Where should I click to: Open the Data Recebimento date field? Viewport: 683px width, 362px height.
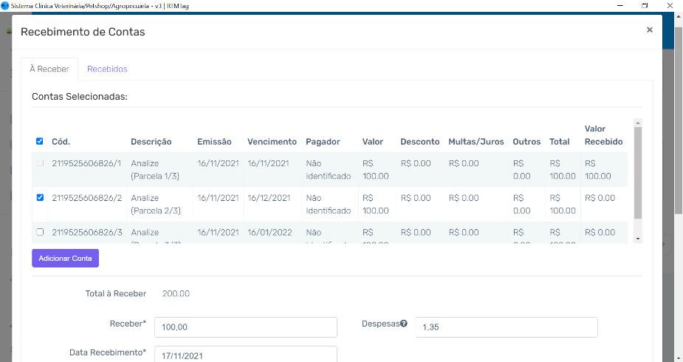tap(245, 355)
